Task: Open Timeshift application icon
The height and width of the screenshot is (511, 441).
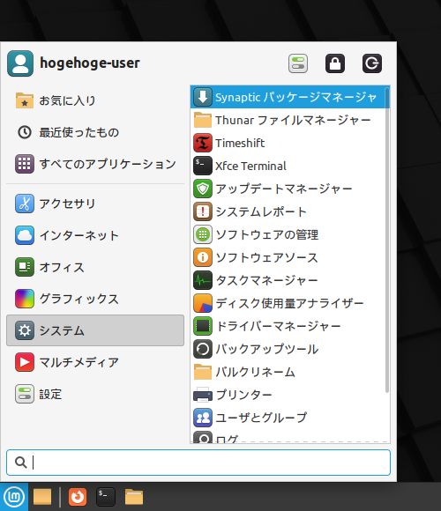Action: pyautogui.click(x=203, y=143)
